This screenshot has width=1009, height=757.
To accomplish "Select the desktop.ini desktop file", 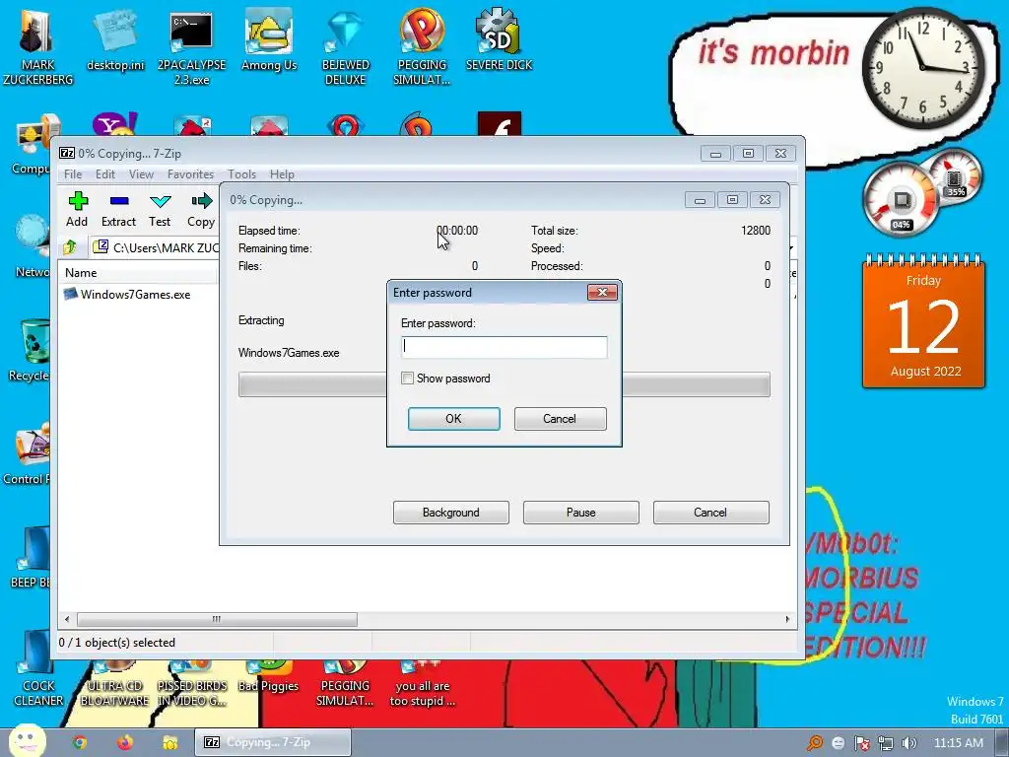I will click(116, 39).
